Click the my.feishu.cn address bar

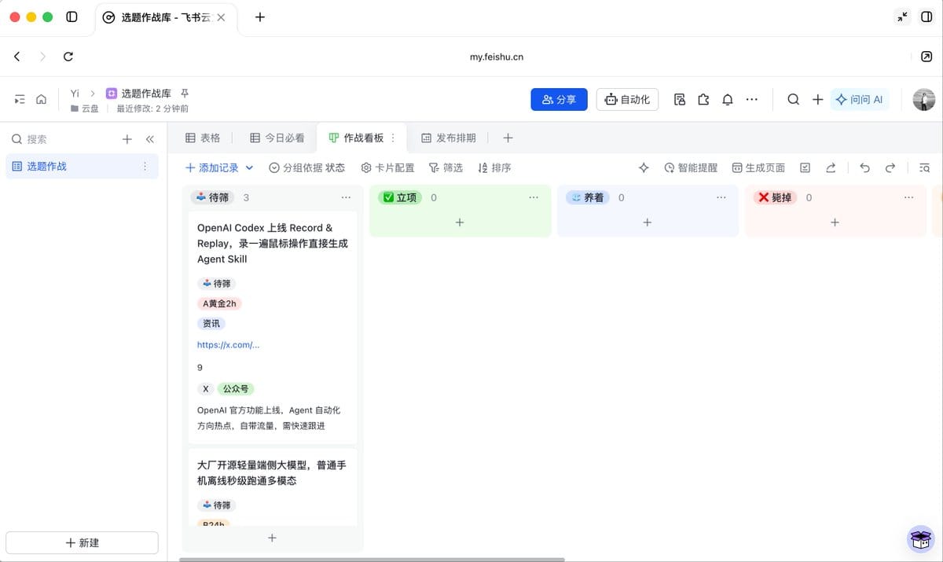coord(497,57)
